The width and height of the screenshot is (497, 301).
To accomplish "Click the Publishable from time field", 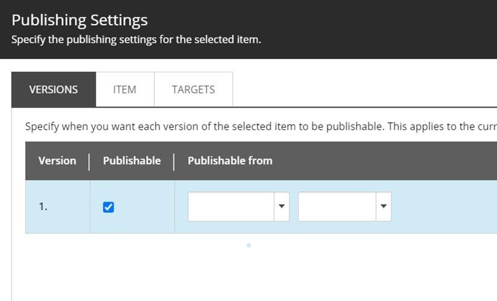I will coord(337,206).
